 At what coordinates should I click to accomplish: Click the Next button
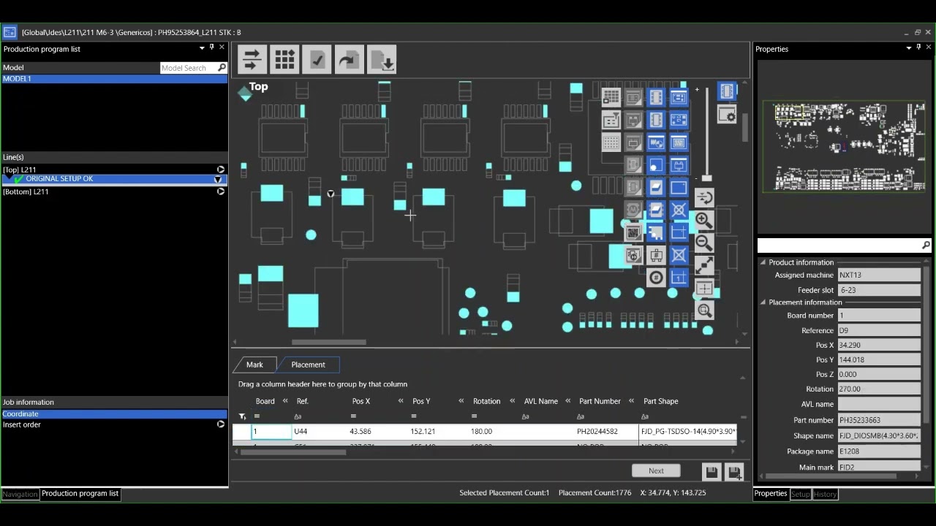pyautogui.click(x=656, y=471)
